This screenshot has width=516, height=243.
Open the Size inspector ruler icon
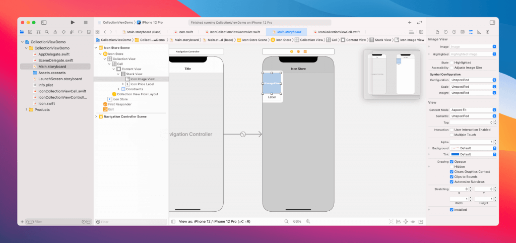478,32
